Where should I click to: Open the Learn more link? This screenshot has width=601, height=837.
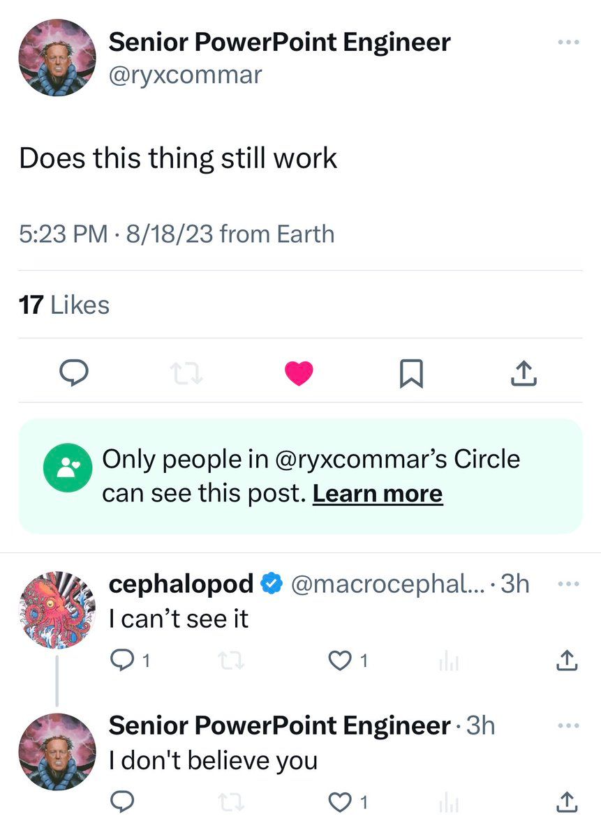coord(377,494)
